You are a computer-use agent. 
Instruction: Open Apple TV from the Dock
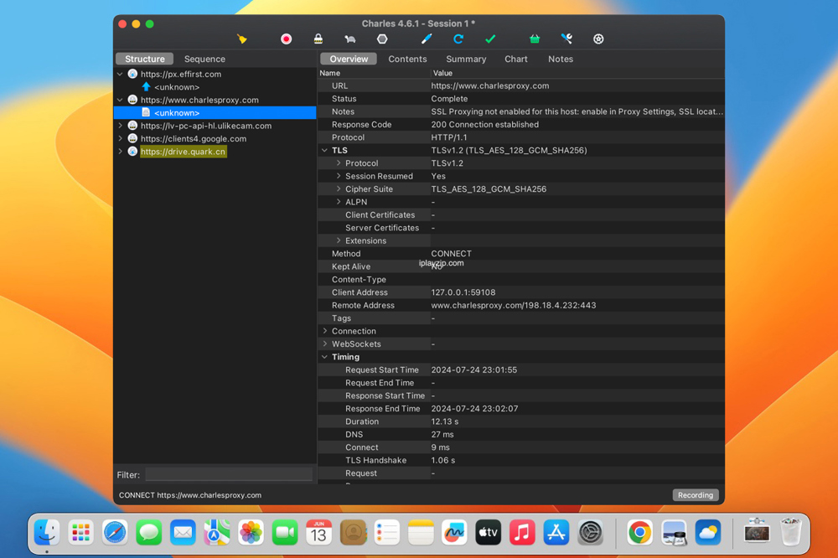coord(488,532)
